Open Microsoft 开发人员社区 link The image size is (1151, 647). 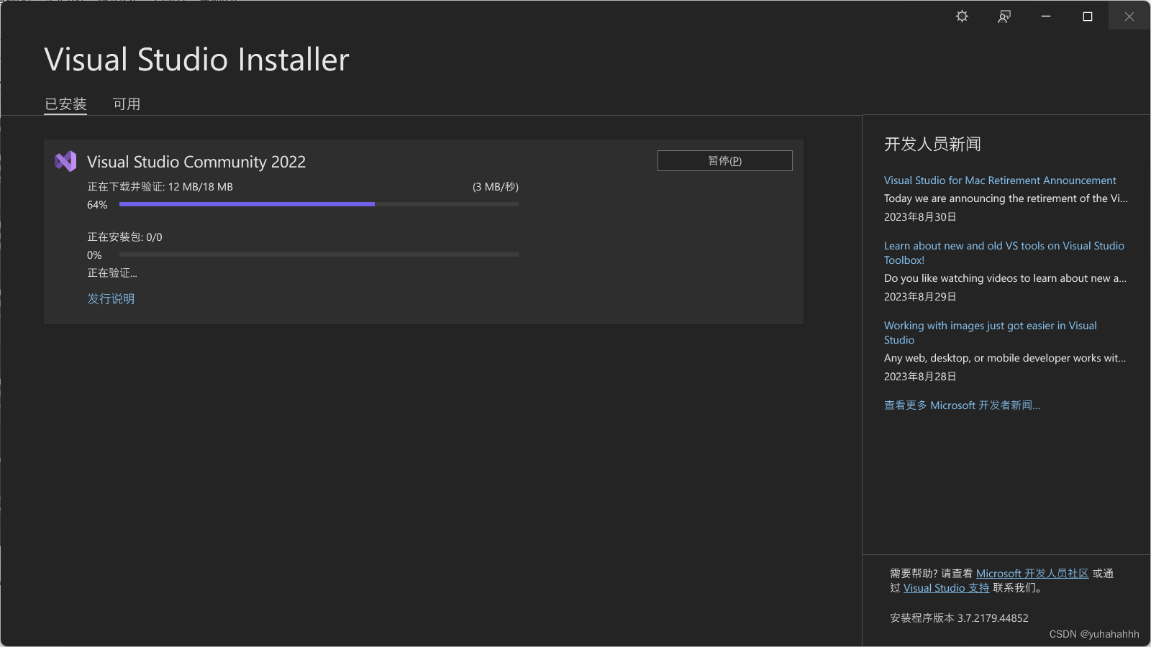point(1032,574)
